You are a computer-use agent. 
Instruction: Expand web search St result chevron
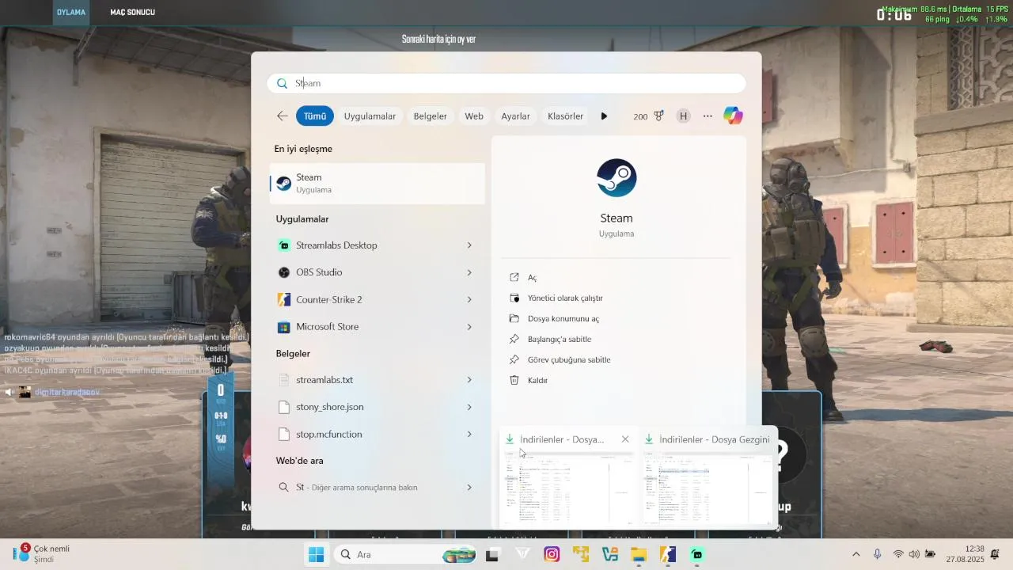pos(469,488)
